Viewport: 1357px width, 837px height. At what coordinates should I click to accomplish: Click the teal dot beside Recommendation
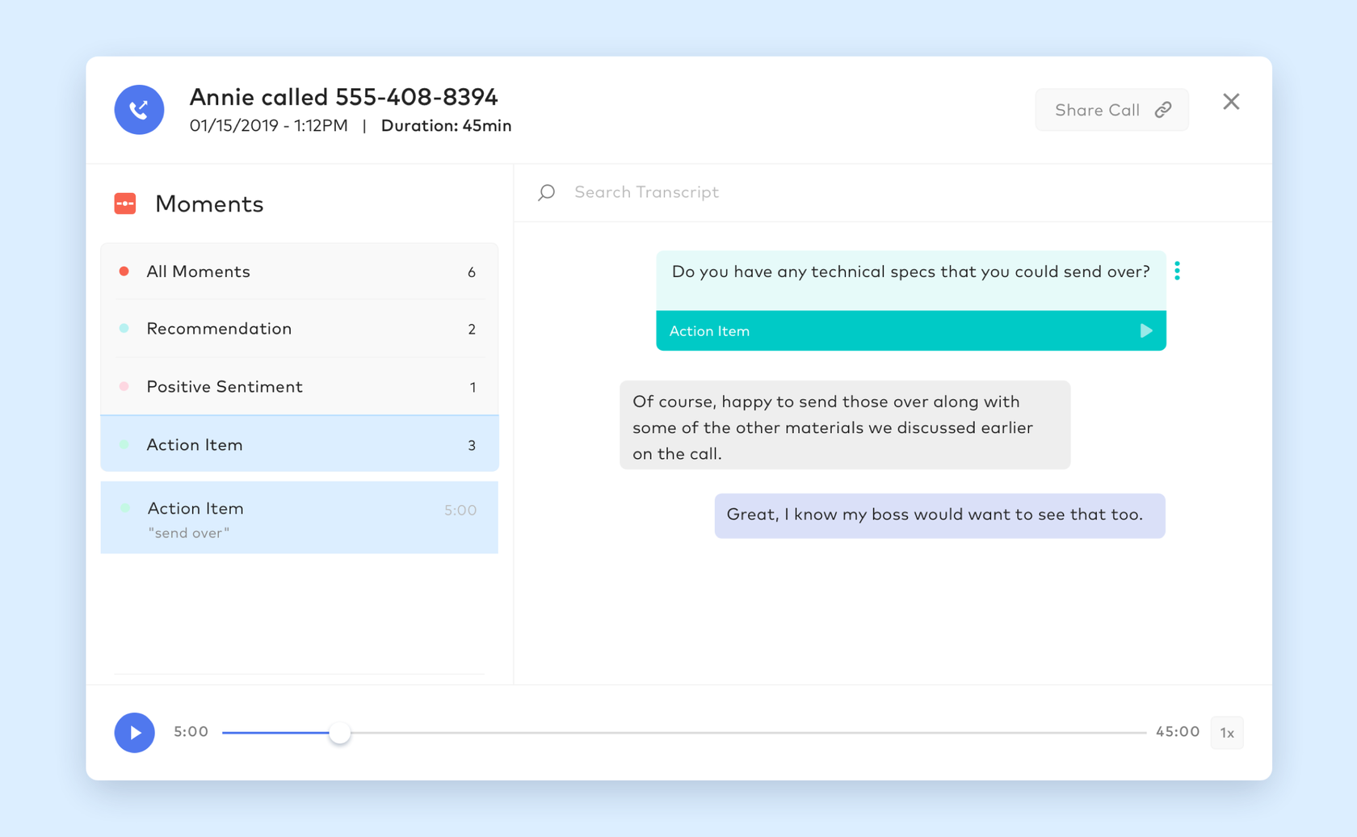point(124,329)
